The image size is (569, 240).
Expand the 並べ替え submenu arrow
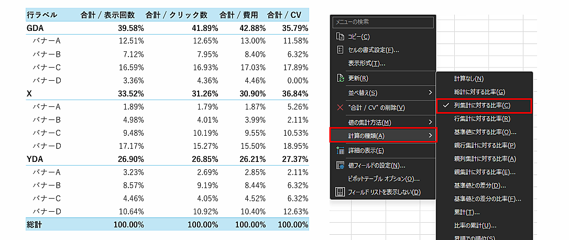point(431,93)
